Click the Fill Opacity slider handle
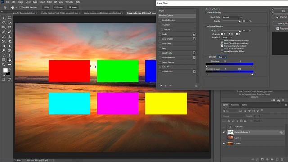The image size is (288, 162). pyautogui.click(x=240, y=31)
